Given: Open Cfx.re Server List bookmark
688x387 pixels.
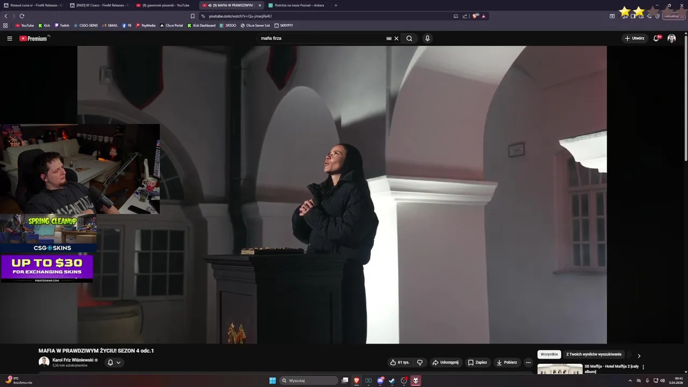Looking at the screenshot, I should 255,25.
